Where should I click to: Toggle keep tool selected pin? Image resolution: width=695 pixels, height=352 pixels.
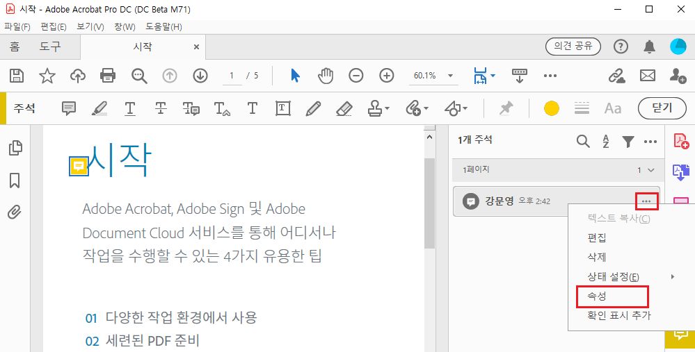506,108
